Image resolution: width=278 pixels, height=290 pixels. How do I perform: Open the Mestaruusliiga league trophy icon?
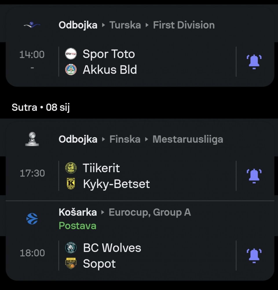click(x=32, y=139)
